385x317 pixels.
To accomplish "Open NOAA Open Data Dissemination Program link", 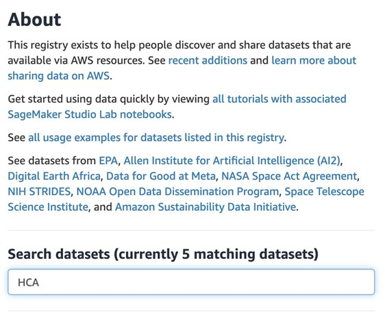I will tap(177, 192).
